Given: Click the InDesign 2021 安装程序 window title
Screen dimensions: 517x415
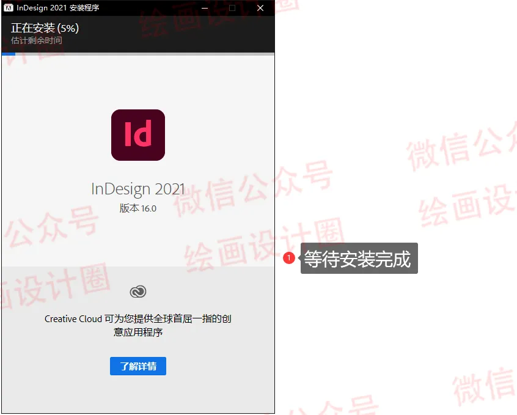Looking at the screenshot, I should [x=58, y=7].
